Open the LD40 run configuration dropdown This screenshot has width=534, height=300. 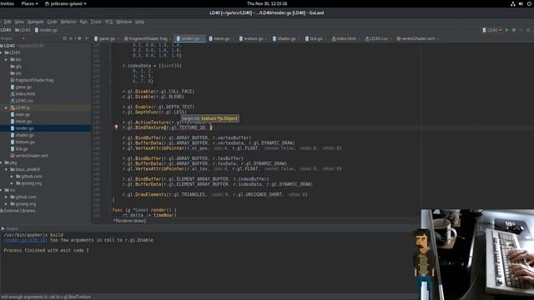pyautogui.click(x=492, y=30)
